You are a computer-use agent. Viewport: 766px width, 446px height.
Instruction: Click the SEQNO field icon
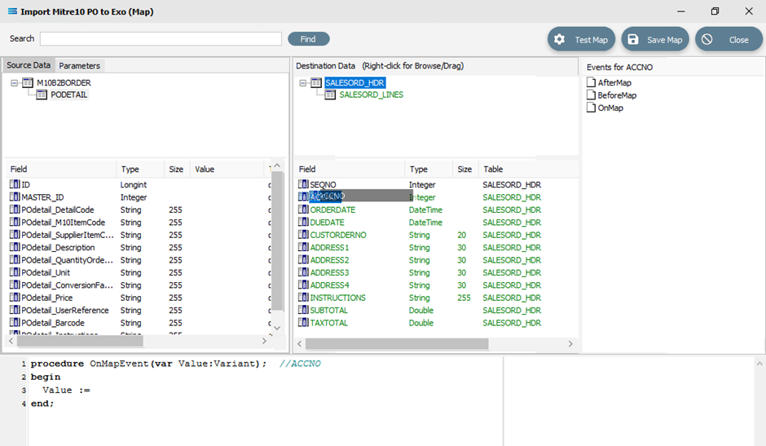tap(303, 184)
